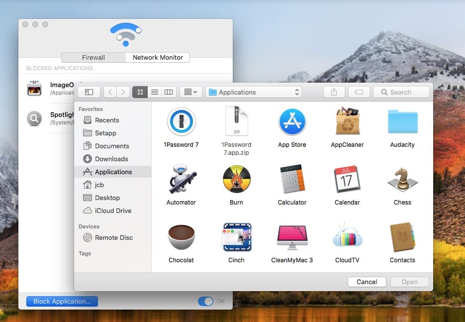Click the Remote Disc disc icon

pos(88,237)
